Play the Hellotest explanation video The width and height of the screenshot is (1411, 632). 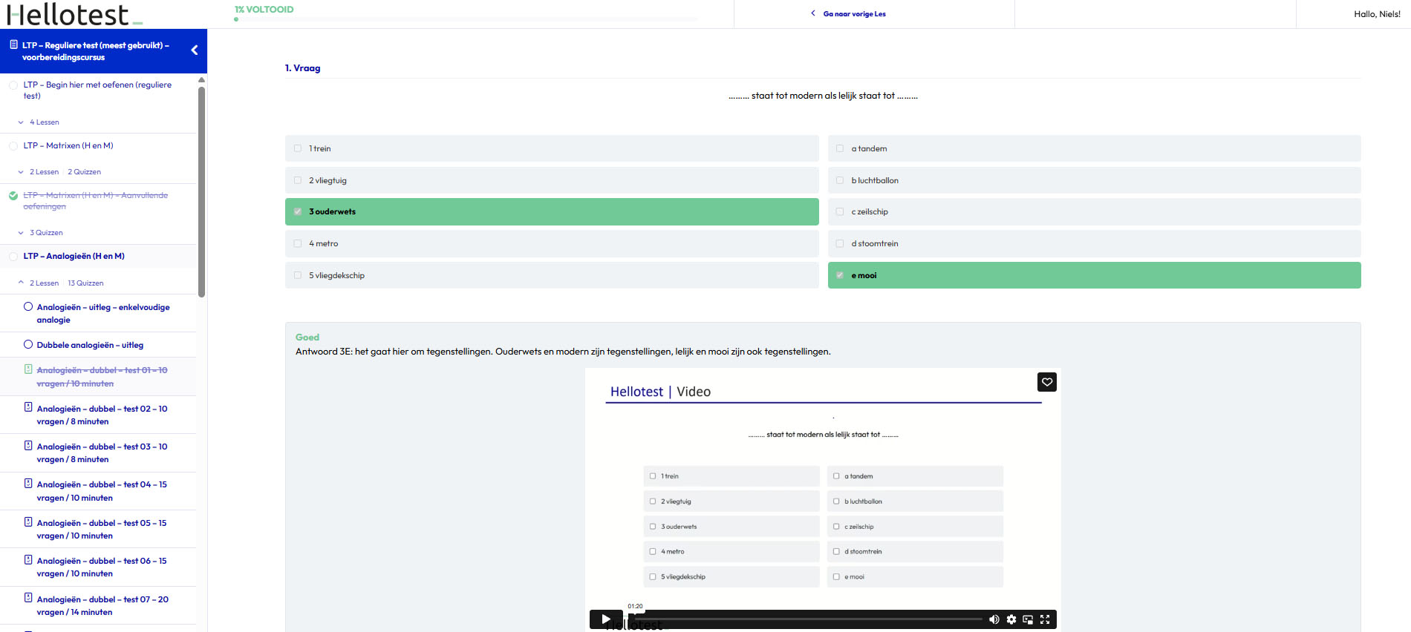pyautogui.click(x=606, y=619)
